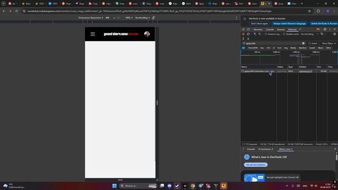
Task: Switch to the Console tab
Action: pyautogui.click(x=270, y=30)
